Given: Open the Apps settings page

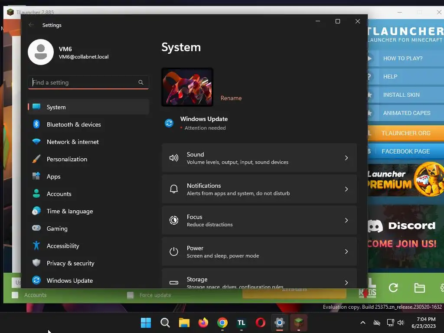Looking at the screenshot, I should [x=88, y=176].
